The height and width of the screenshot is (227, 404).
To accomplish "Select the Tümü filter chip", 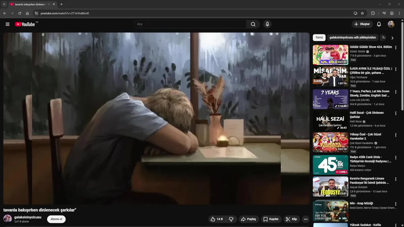I will coord(319,38).
